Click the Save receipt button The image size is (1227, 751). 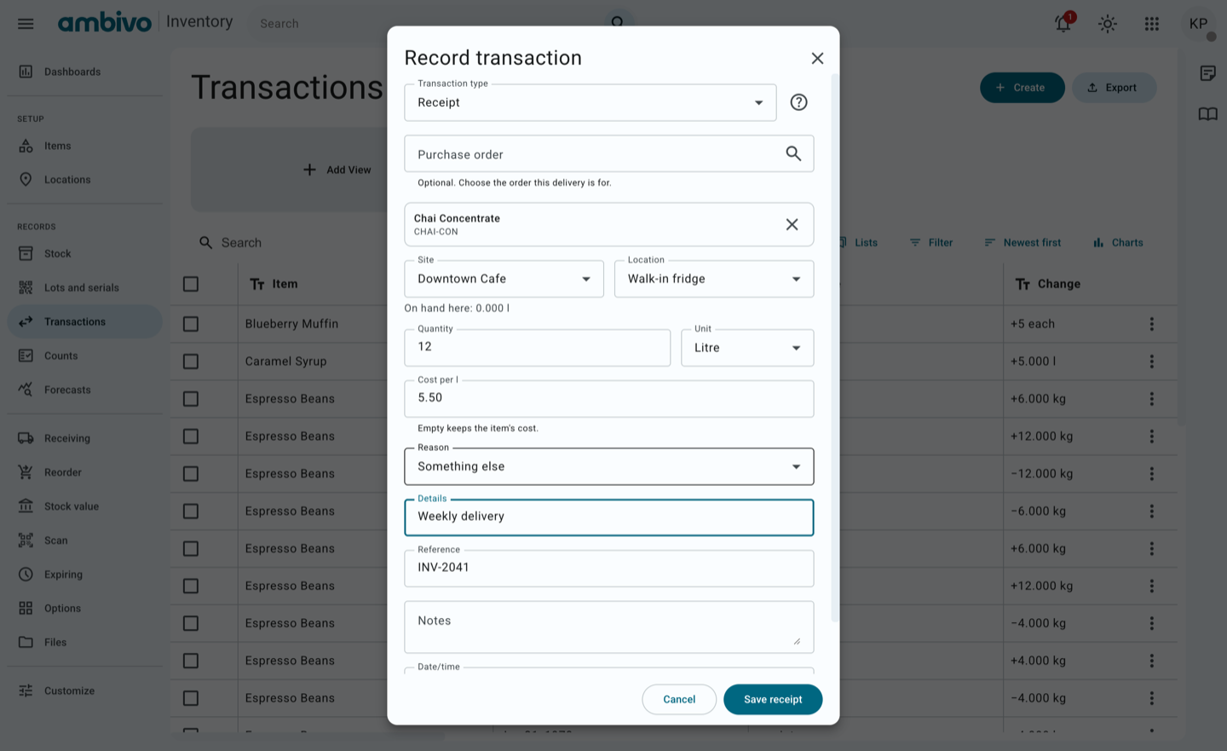click(x=773, y=699)
